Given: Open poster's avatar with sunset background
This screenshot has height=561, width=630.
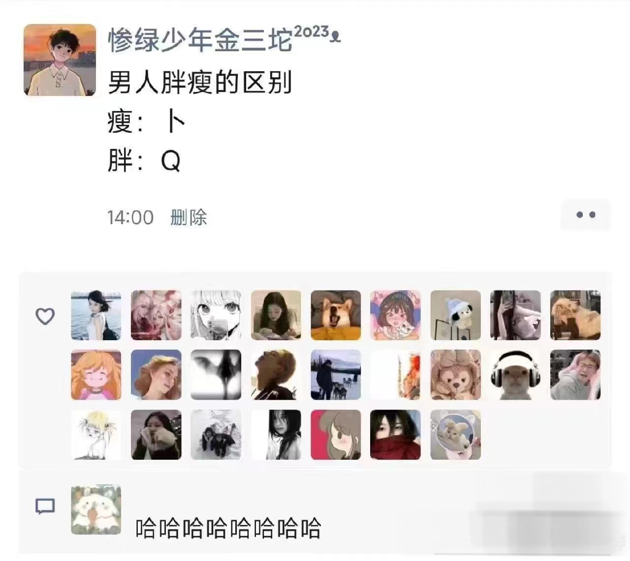Looking at the screenshot, I should click(x=60, y=60).
